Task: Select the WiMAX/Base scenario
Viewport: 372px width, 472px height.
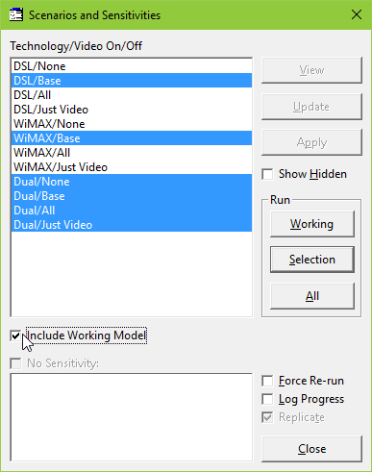Action: point(132,138)
